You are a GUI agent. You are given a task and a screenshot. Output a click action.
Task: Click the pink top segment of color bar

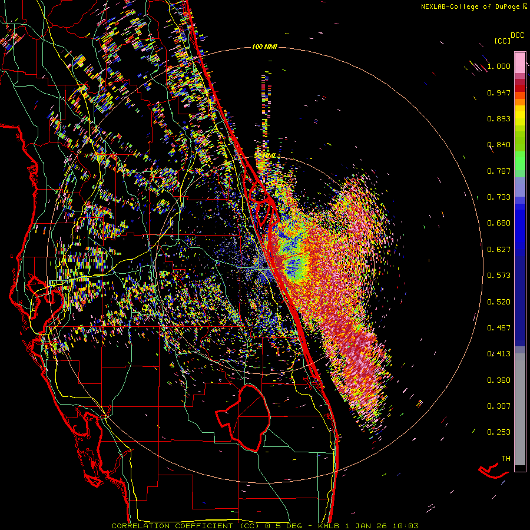click(520, 63)
